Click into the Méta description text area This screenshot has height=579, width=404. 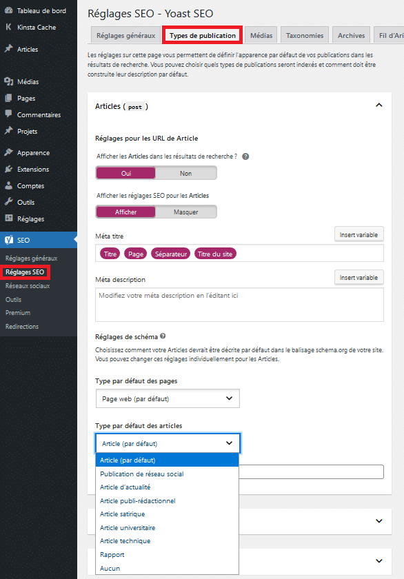(239, 305)
